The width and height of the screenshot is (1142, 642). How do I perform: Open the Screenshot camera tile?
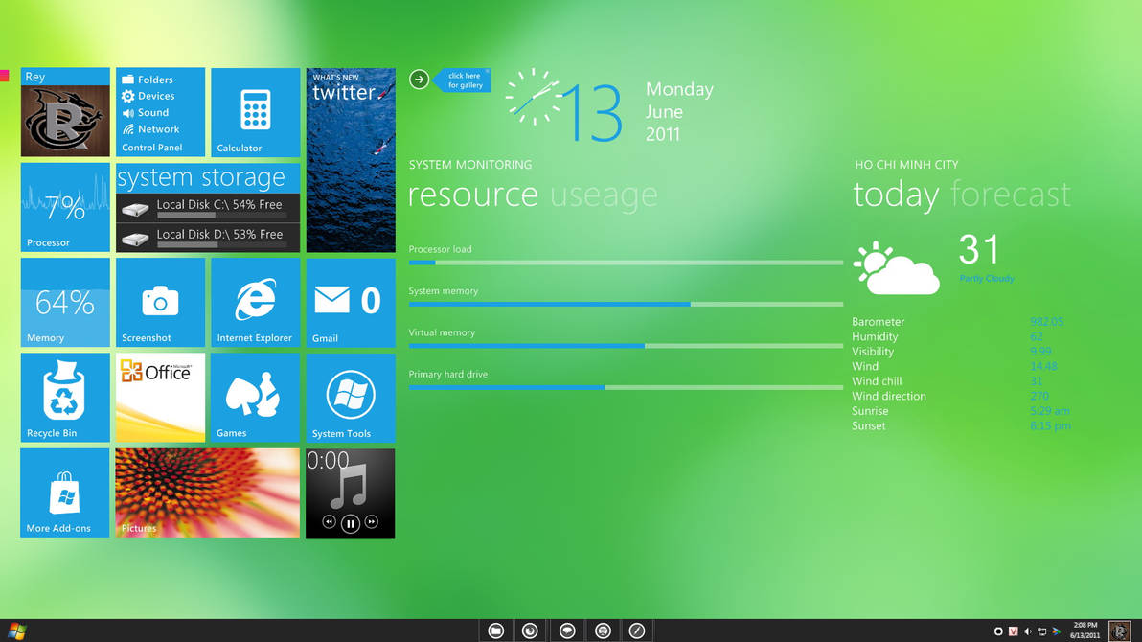pos(160,303)
